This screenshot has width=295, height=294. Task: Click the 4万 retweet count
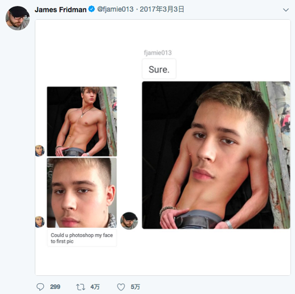pos(94,287)
